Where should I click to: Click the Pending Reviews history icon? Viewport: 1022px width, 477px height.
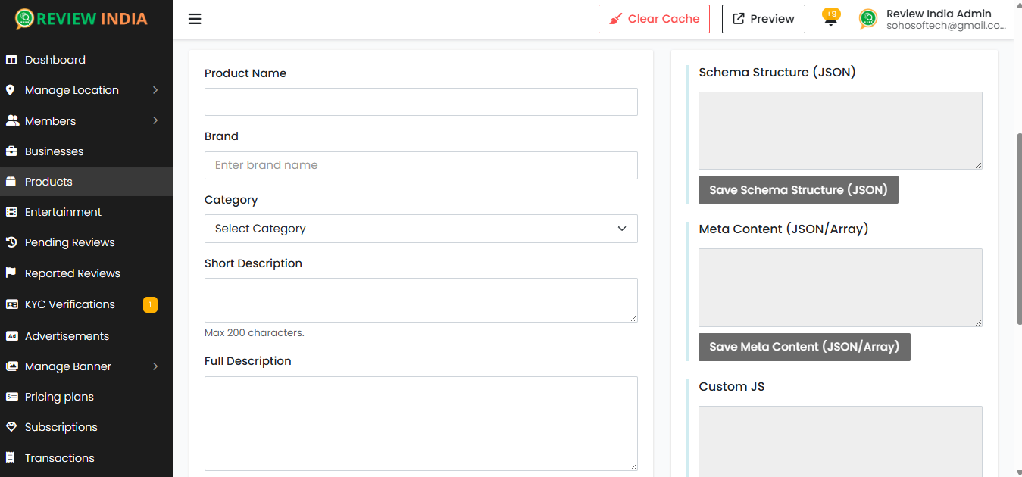(11, 242)
